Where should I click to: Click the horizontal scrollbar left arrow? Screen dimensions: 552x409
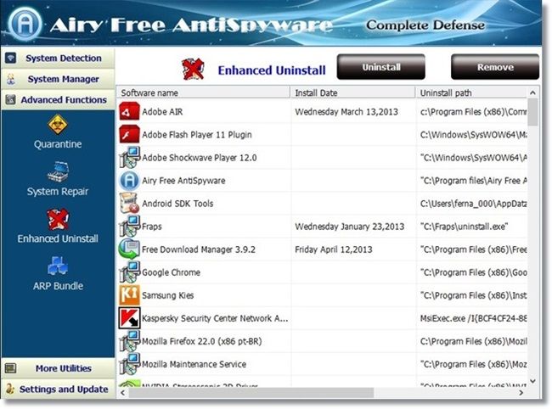tap(122, 393)
